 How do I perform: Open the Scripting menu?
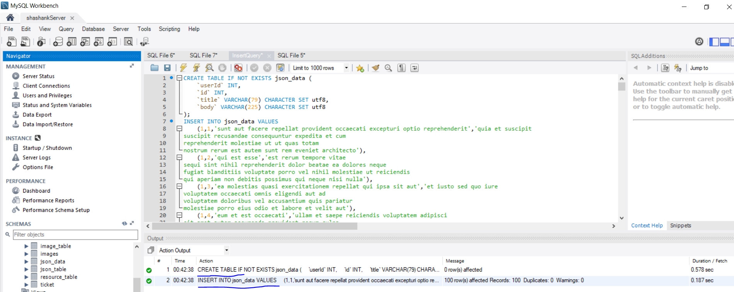click(x=169, y=29)
